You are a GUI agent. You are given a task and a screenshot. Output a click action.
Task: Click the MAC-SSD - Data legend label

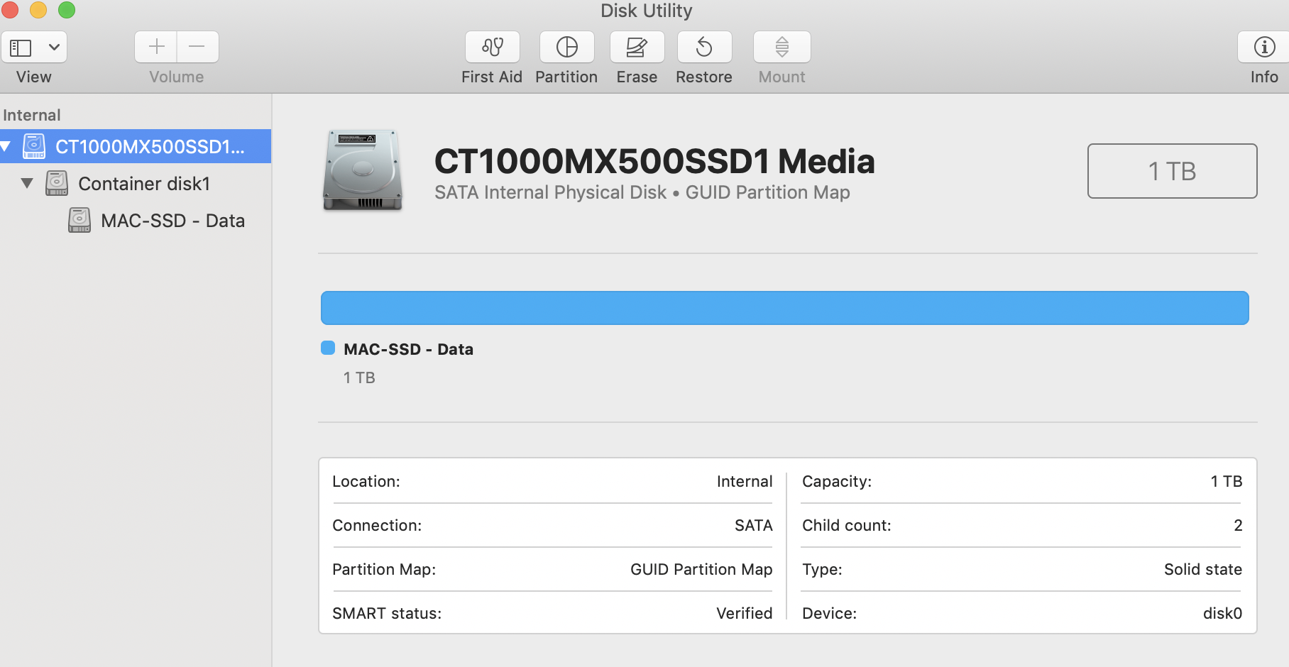pos(408,349)
